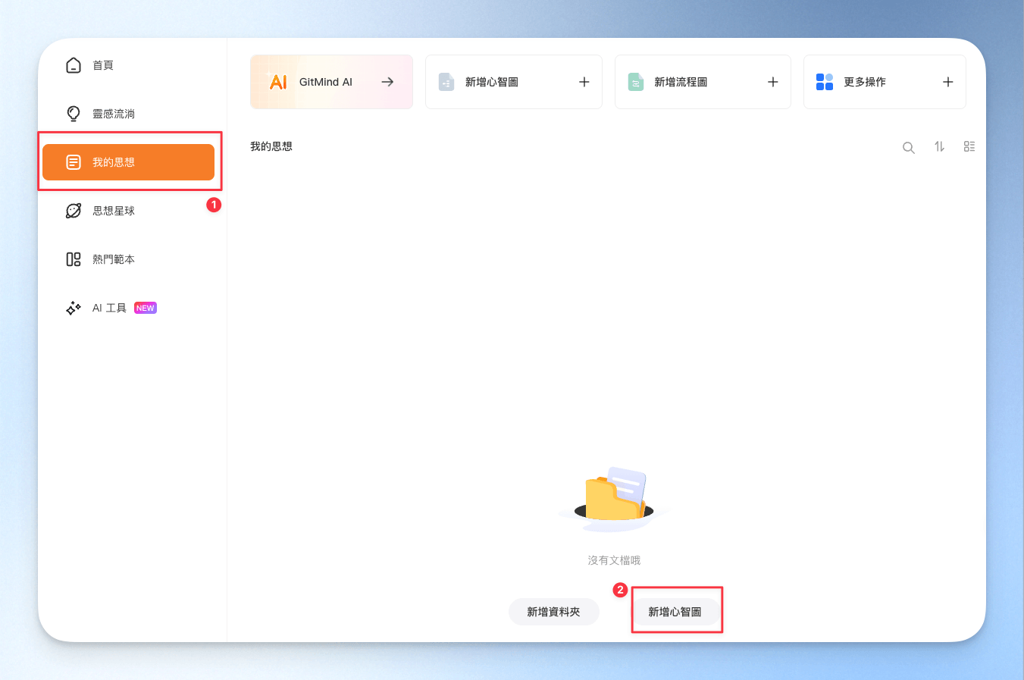Click the 新增資料夾 button
Image resolution: width=1024 pixels, height=680 pixels.
pos(554,612)
